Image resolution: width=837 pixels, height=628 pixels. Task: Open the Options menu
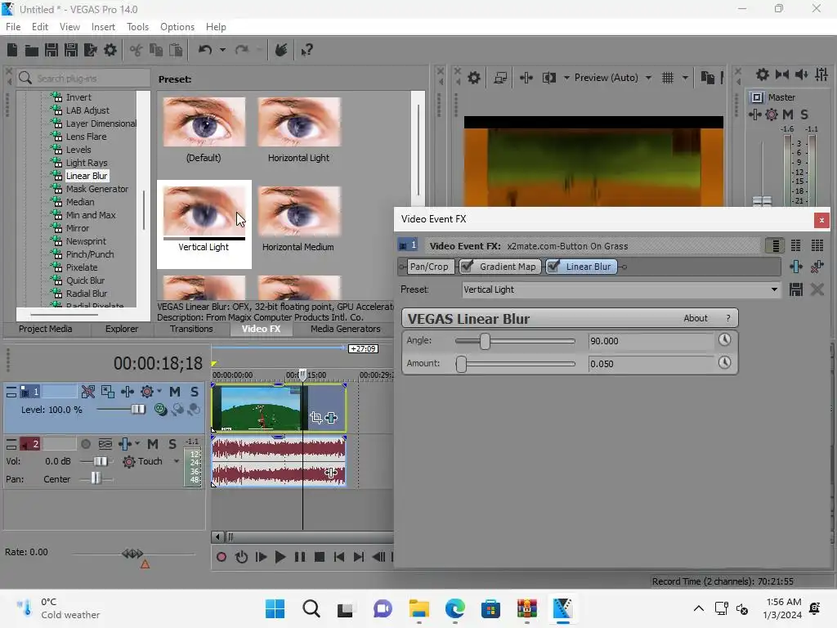pos(177,27)
